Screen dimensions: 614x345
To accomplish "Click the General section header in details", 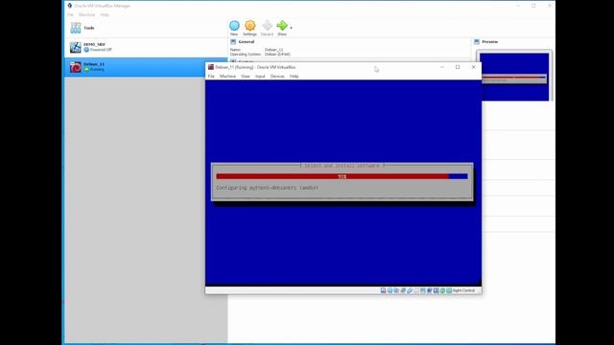I will 247,41.
